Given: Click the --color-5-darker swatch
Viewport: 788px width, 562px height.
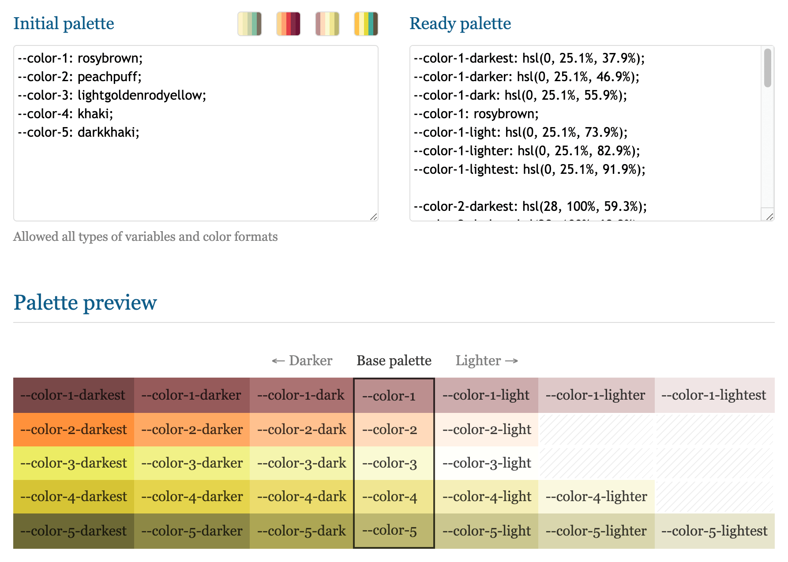Looking at the screenshot, I should [192, 531].
